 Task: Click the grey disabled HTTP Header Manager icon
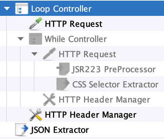[49, 99]
